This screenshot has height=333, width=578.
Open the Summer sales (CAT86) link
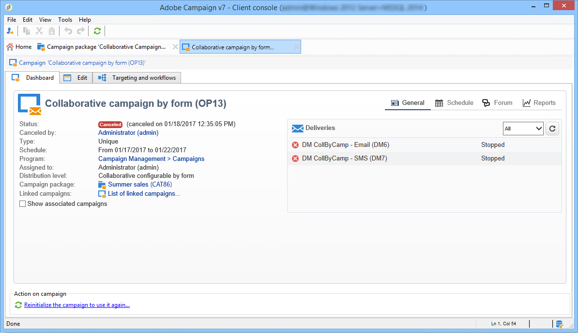140,185
